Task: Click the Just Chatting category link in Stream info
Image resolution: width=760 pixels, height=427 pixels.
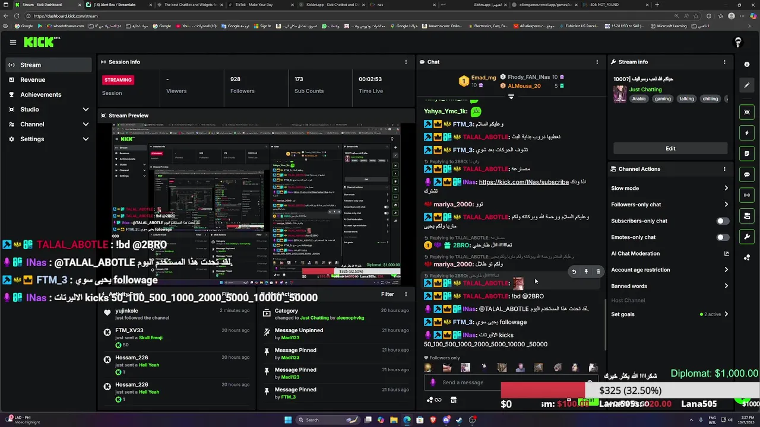Action: pyautogui.click(x=645, y=90)
